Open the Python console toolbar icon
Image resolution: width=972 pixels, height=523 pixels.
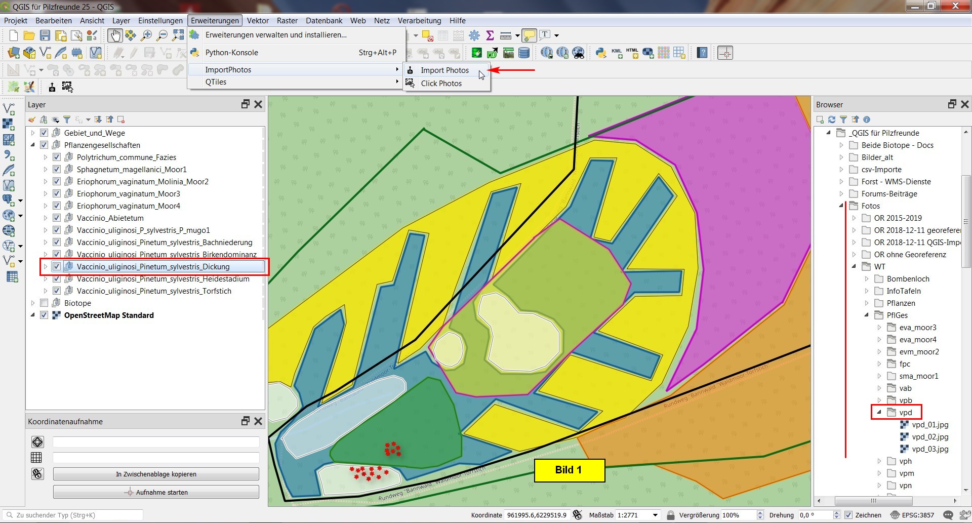pos(601,53)
